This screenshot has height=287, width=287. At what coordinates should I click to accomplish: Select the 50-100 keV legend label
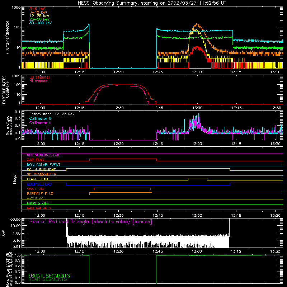(x=41, y=23)
